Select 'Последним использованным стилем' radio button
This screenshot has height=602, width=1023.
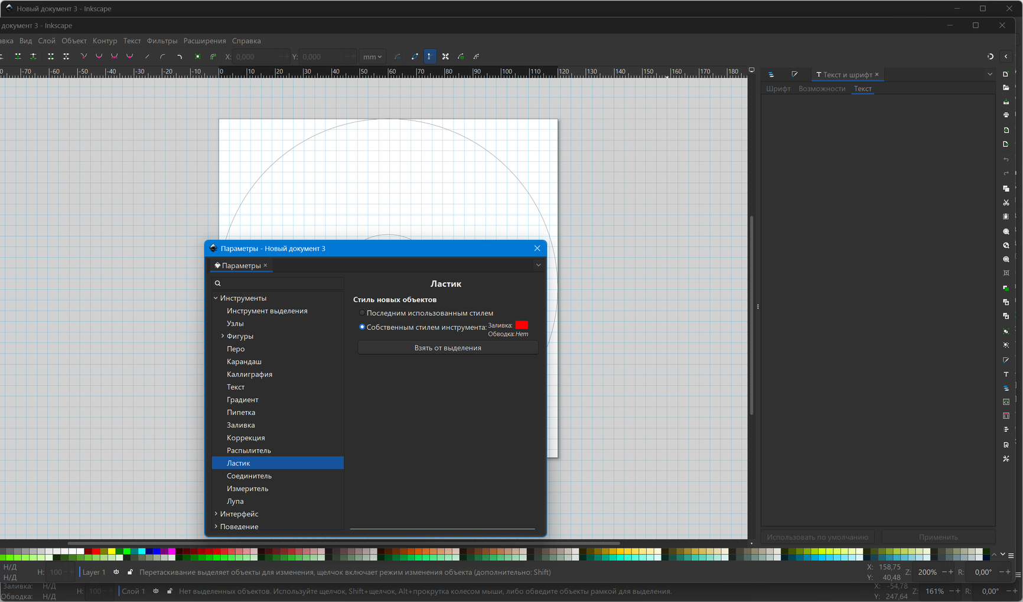362,313
